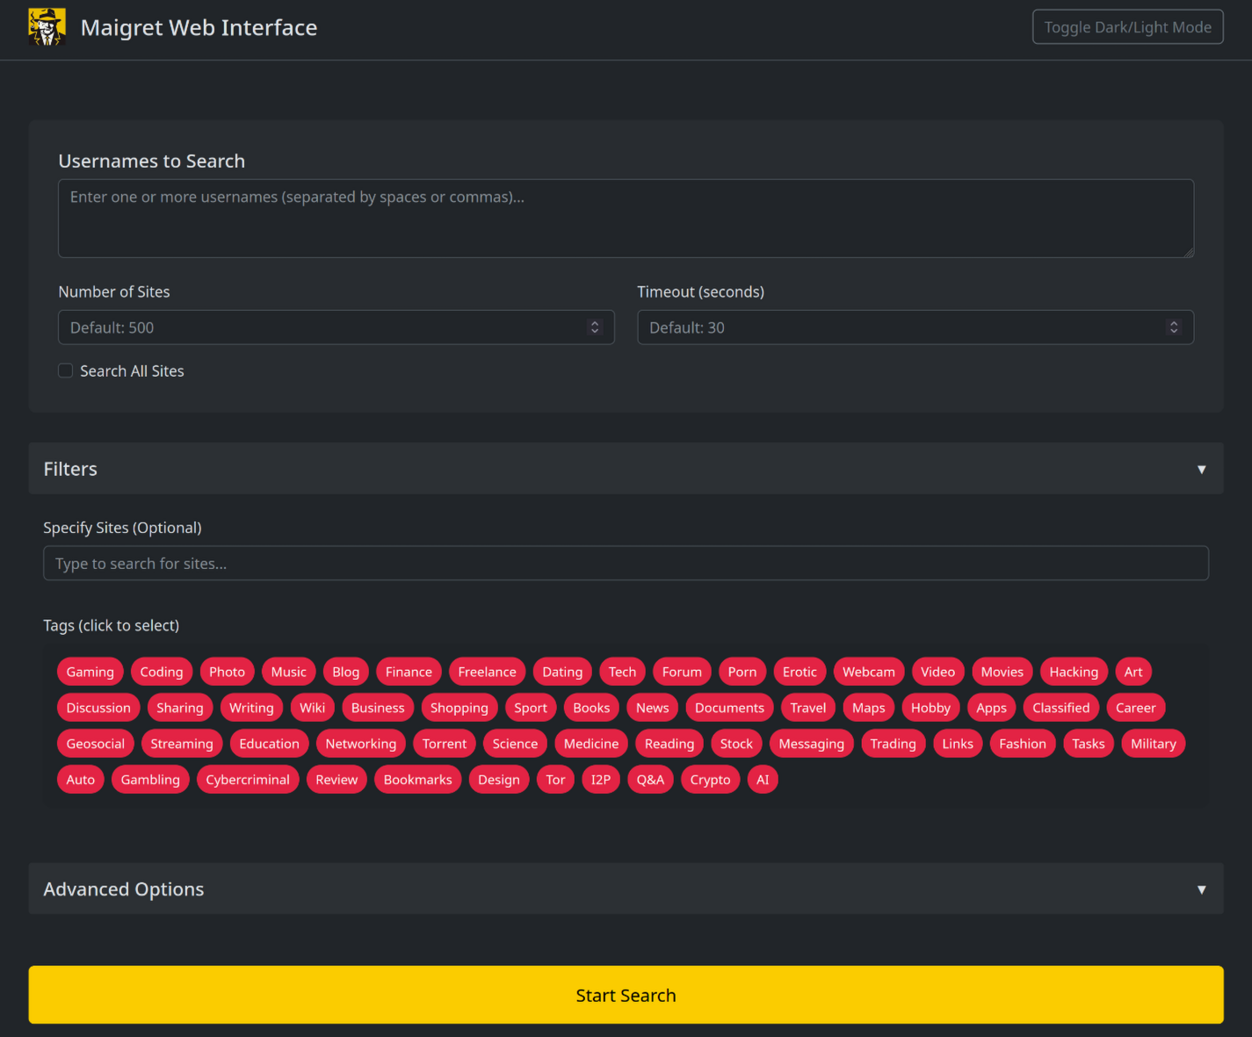The image size is (1252, 1037).
Task: Click the Maigret detective logo icon
Action: 47,27
